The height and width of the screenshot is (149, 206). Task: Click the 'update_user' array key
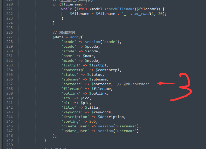[x=75, y=131]
